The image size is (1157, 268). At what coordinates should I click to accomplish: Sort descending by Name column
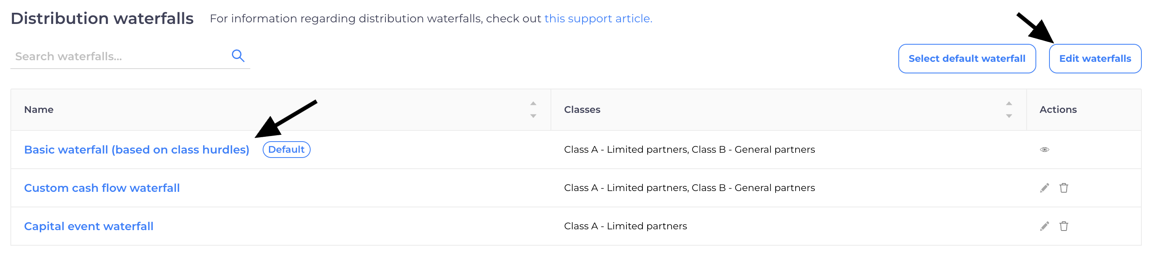[533, 116]
